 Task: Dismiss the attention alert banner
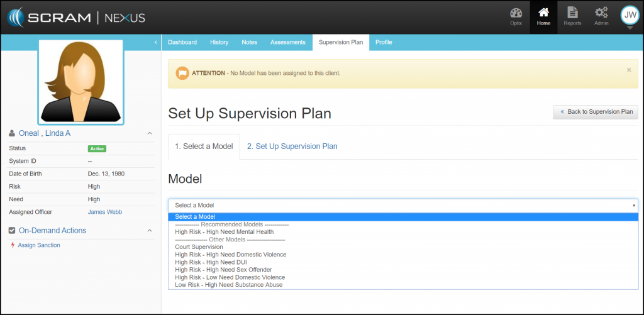[x=629, y=70]
